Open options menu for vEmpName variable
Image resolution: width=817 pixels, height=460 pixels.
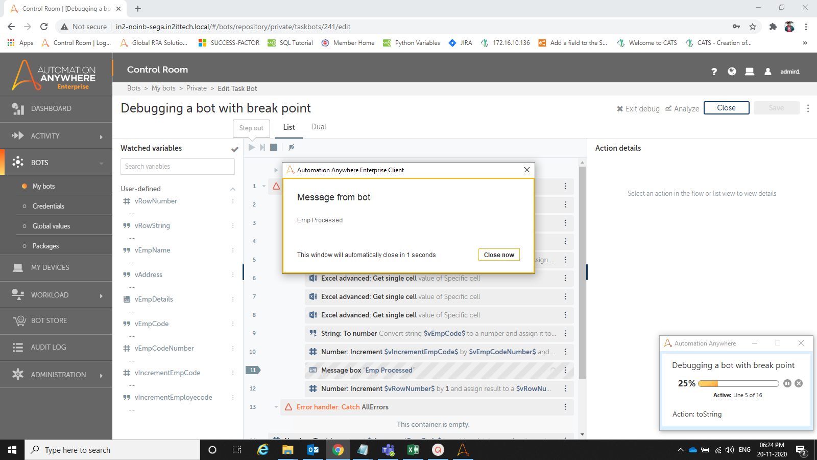[x=233, y=250]
